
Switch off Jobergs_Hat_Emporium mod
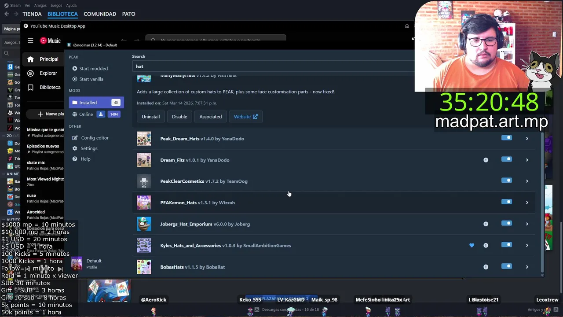[507, 223]
